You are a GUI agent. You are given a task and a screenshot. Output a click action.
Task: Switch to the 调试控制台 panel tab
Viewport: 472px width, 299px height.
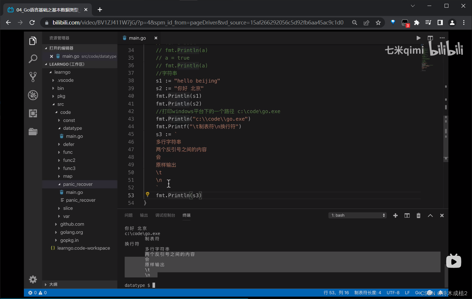165,215
